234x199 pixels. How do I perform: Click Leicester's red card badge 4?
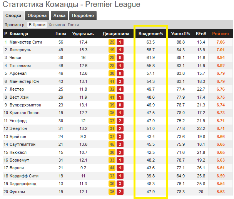tap(120, 89)
